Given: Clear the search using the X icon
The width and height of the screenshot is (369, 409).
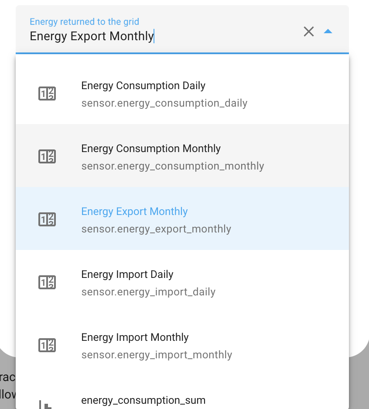Looking at the screenshot, I should pyautogui.click(x=309, y=31).
